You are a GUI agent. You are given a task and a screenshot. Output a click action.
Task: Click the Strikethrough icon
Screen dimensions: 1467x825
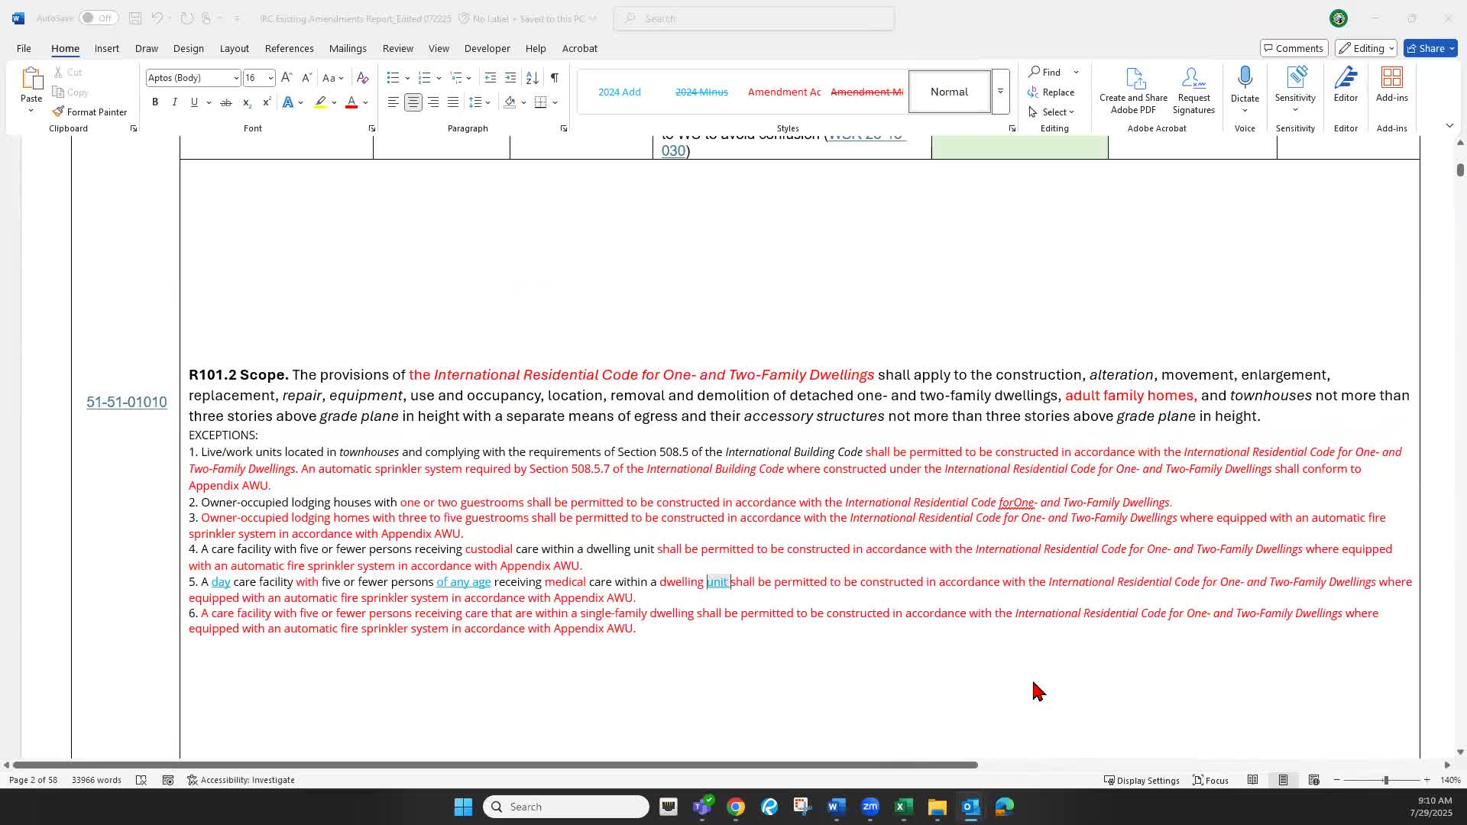click(x=226, y=102)
